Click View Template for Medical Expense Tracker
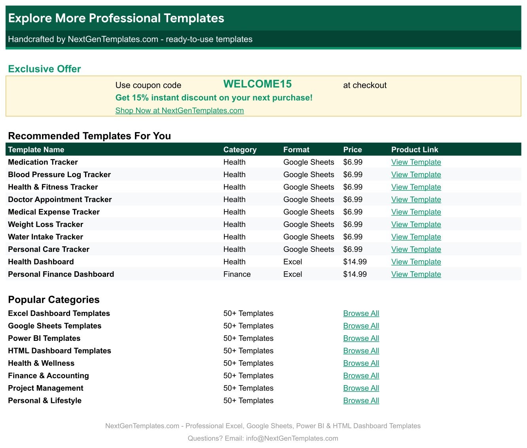Image resolution: width=527 pixels, height=448 pixels. pyautogui.click(x=416, y=212)
